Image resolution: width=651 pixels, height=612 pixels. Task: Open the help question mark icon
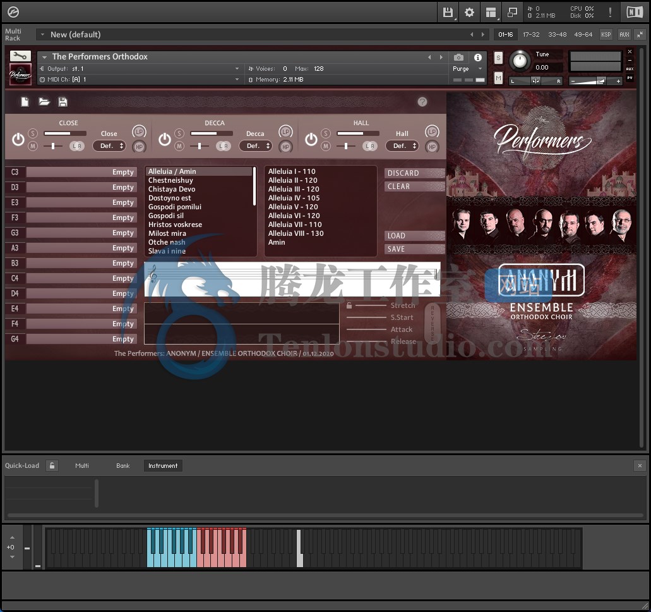click(422, 102)
